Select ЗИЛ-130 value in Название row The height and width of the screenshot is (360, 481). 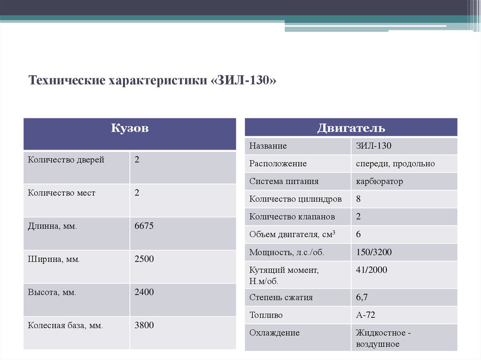pos(373,146)
